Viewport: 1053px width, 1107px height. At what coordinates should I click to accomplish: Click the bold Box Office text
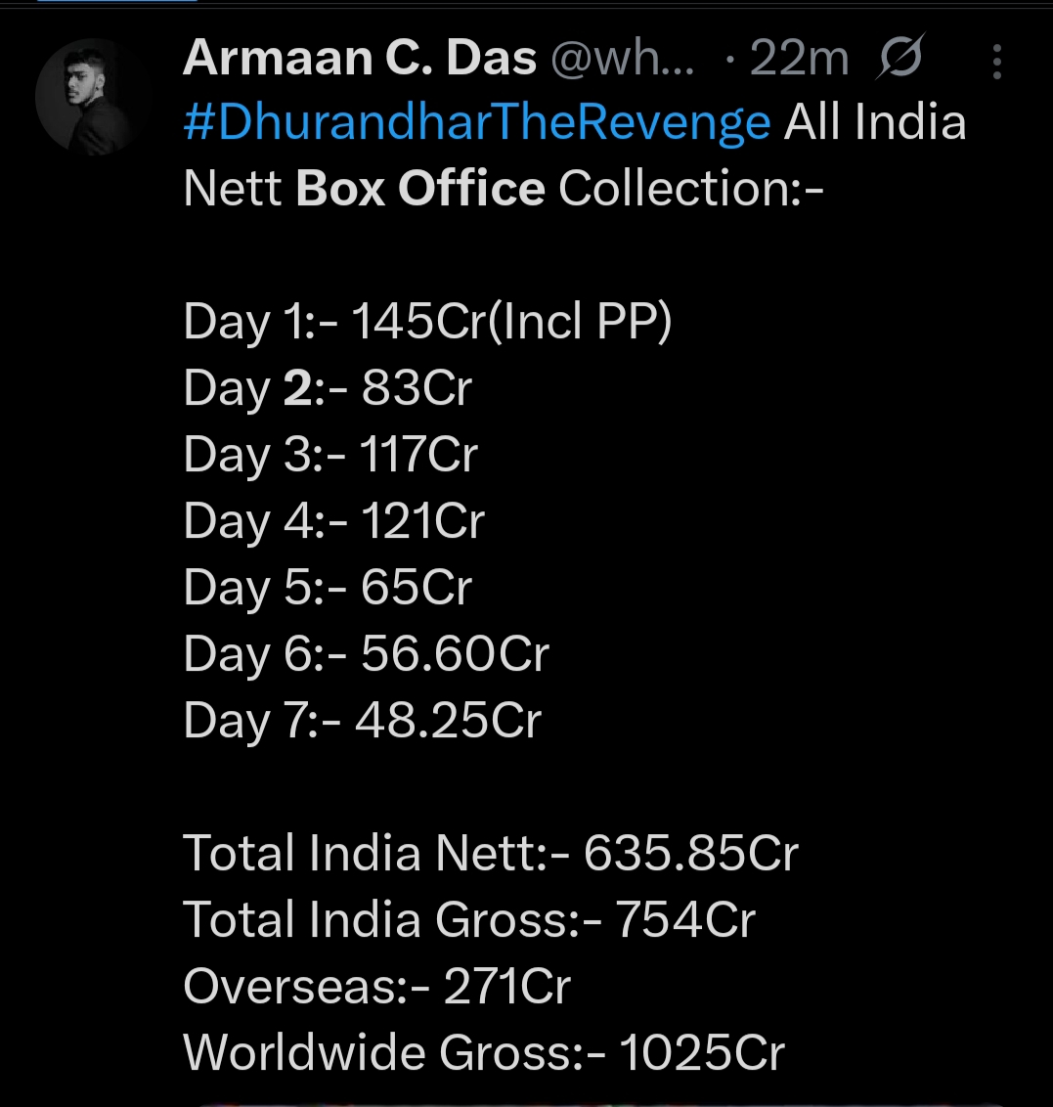point(420,188)
